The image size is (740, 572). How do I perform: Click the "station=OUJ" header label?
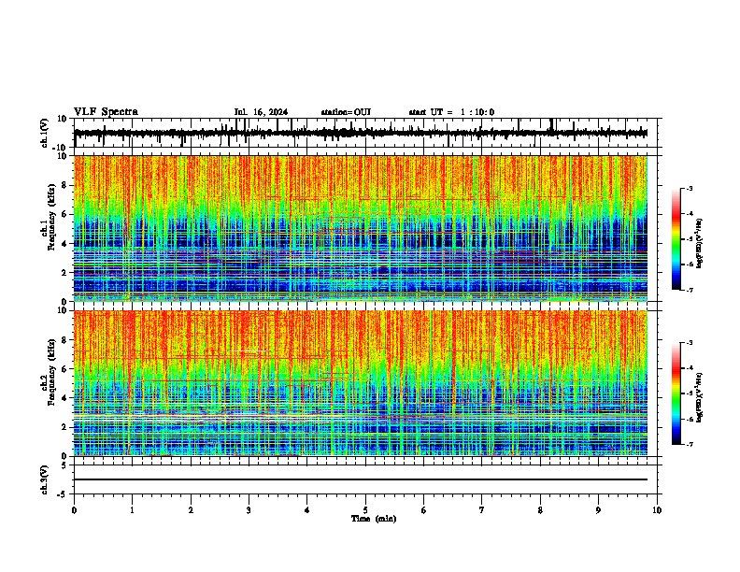pos(346,112)
